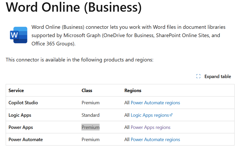Viewport: 240px width, 152px height.
Task: Click the Word Online (Business) page heading
Action: pyautogui.click(x=74, y=7)
